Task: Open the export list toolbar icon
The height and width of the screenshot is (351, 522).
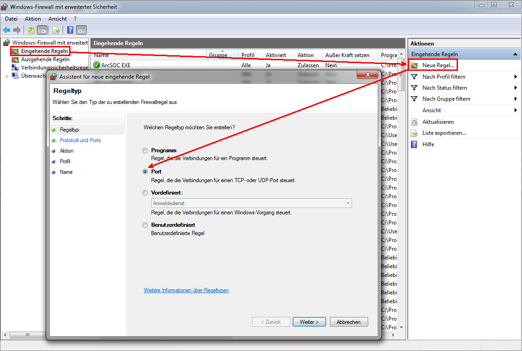Action: tap(55, 30)
